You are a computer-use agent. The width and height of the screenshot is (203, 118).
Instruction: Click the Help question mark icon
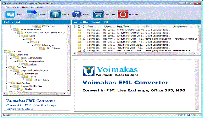click(x=77, y=14)
